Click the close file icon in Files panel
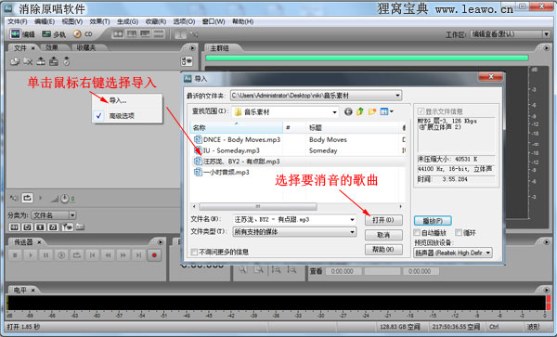The width and height of the screenshot is (557, 337). (x=28, y=61)
